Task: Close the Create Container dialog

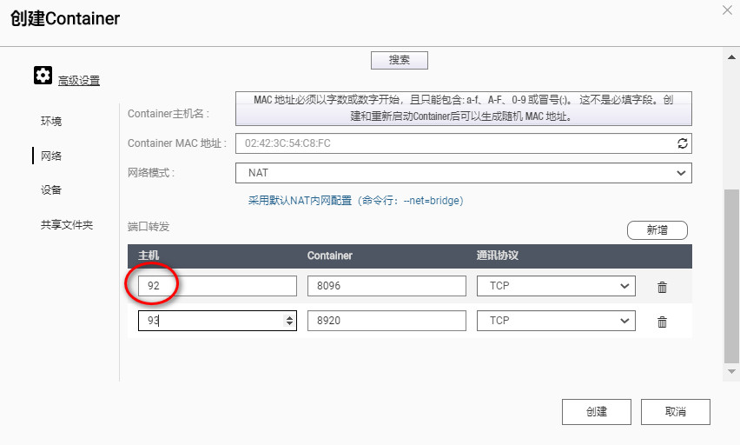Action: point(727,10)
